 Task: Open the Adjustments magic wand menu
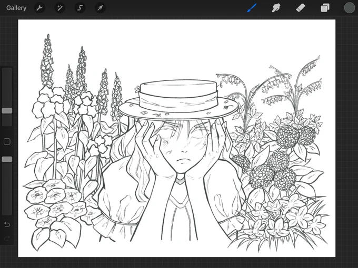(59, 8)
